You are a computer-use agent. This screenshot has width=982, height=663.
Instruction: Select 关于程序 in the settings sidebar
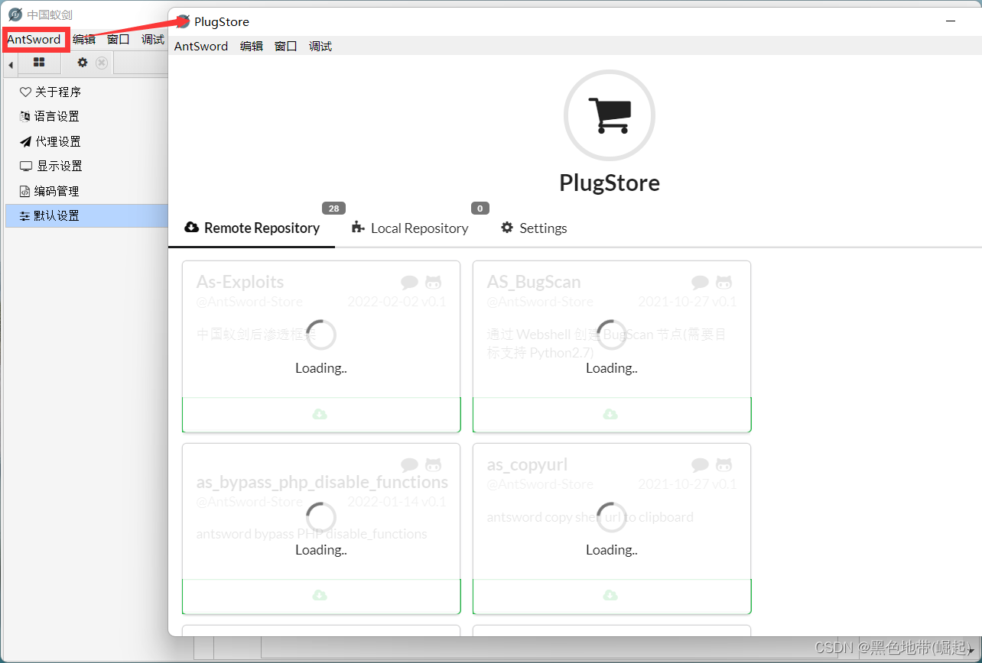(x=86, y=92)
